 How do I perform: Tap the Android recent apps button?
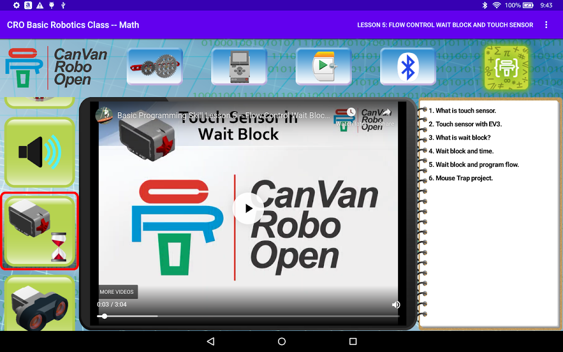[353, 341]
